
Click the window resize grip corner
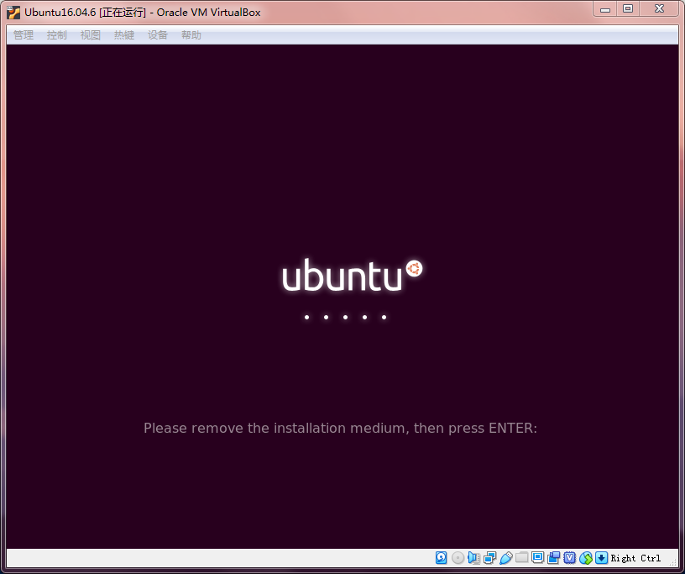click(673, 563)
